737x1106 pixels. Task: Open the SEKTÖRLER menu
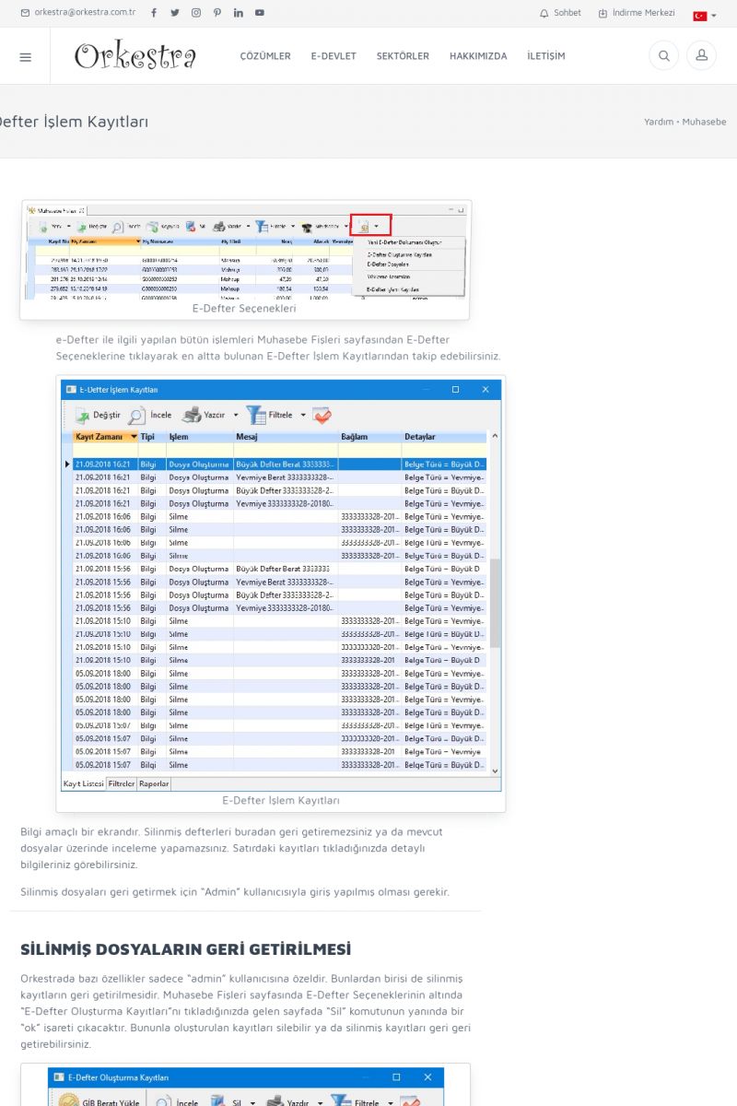[403, 56]
